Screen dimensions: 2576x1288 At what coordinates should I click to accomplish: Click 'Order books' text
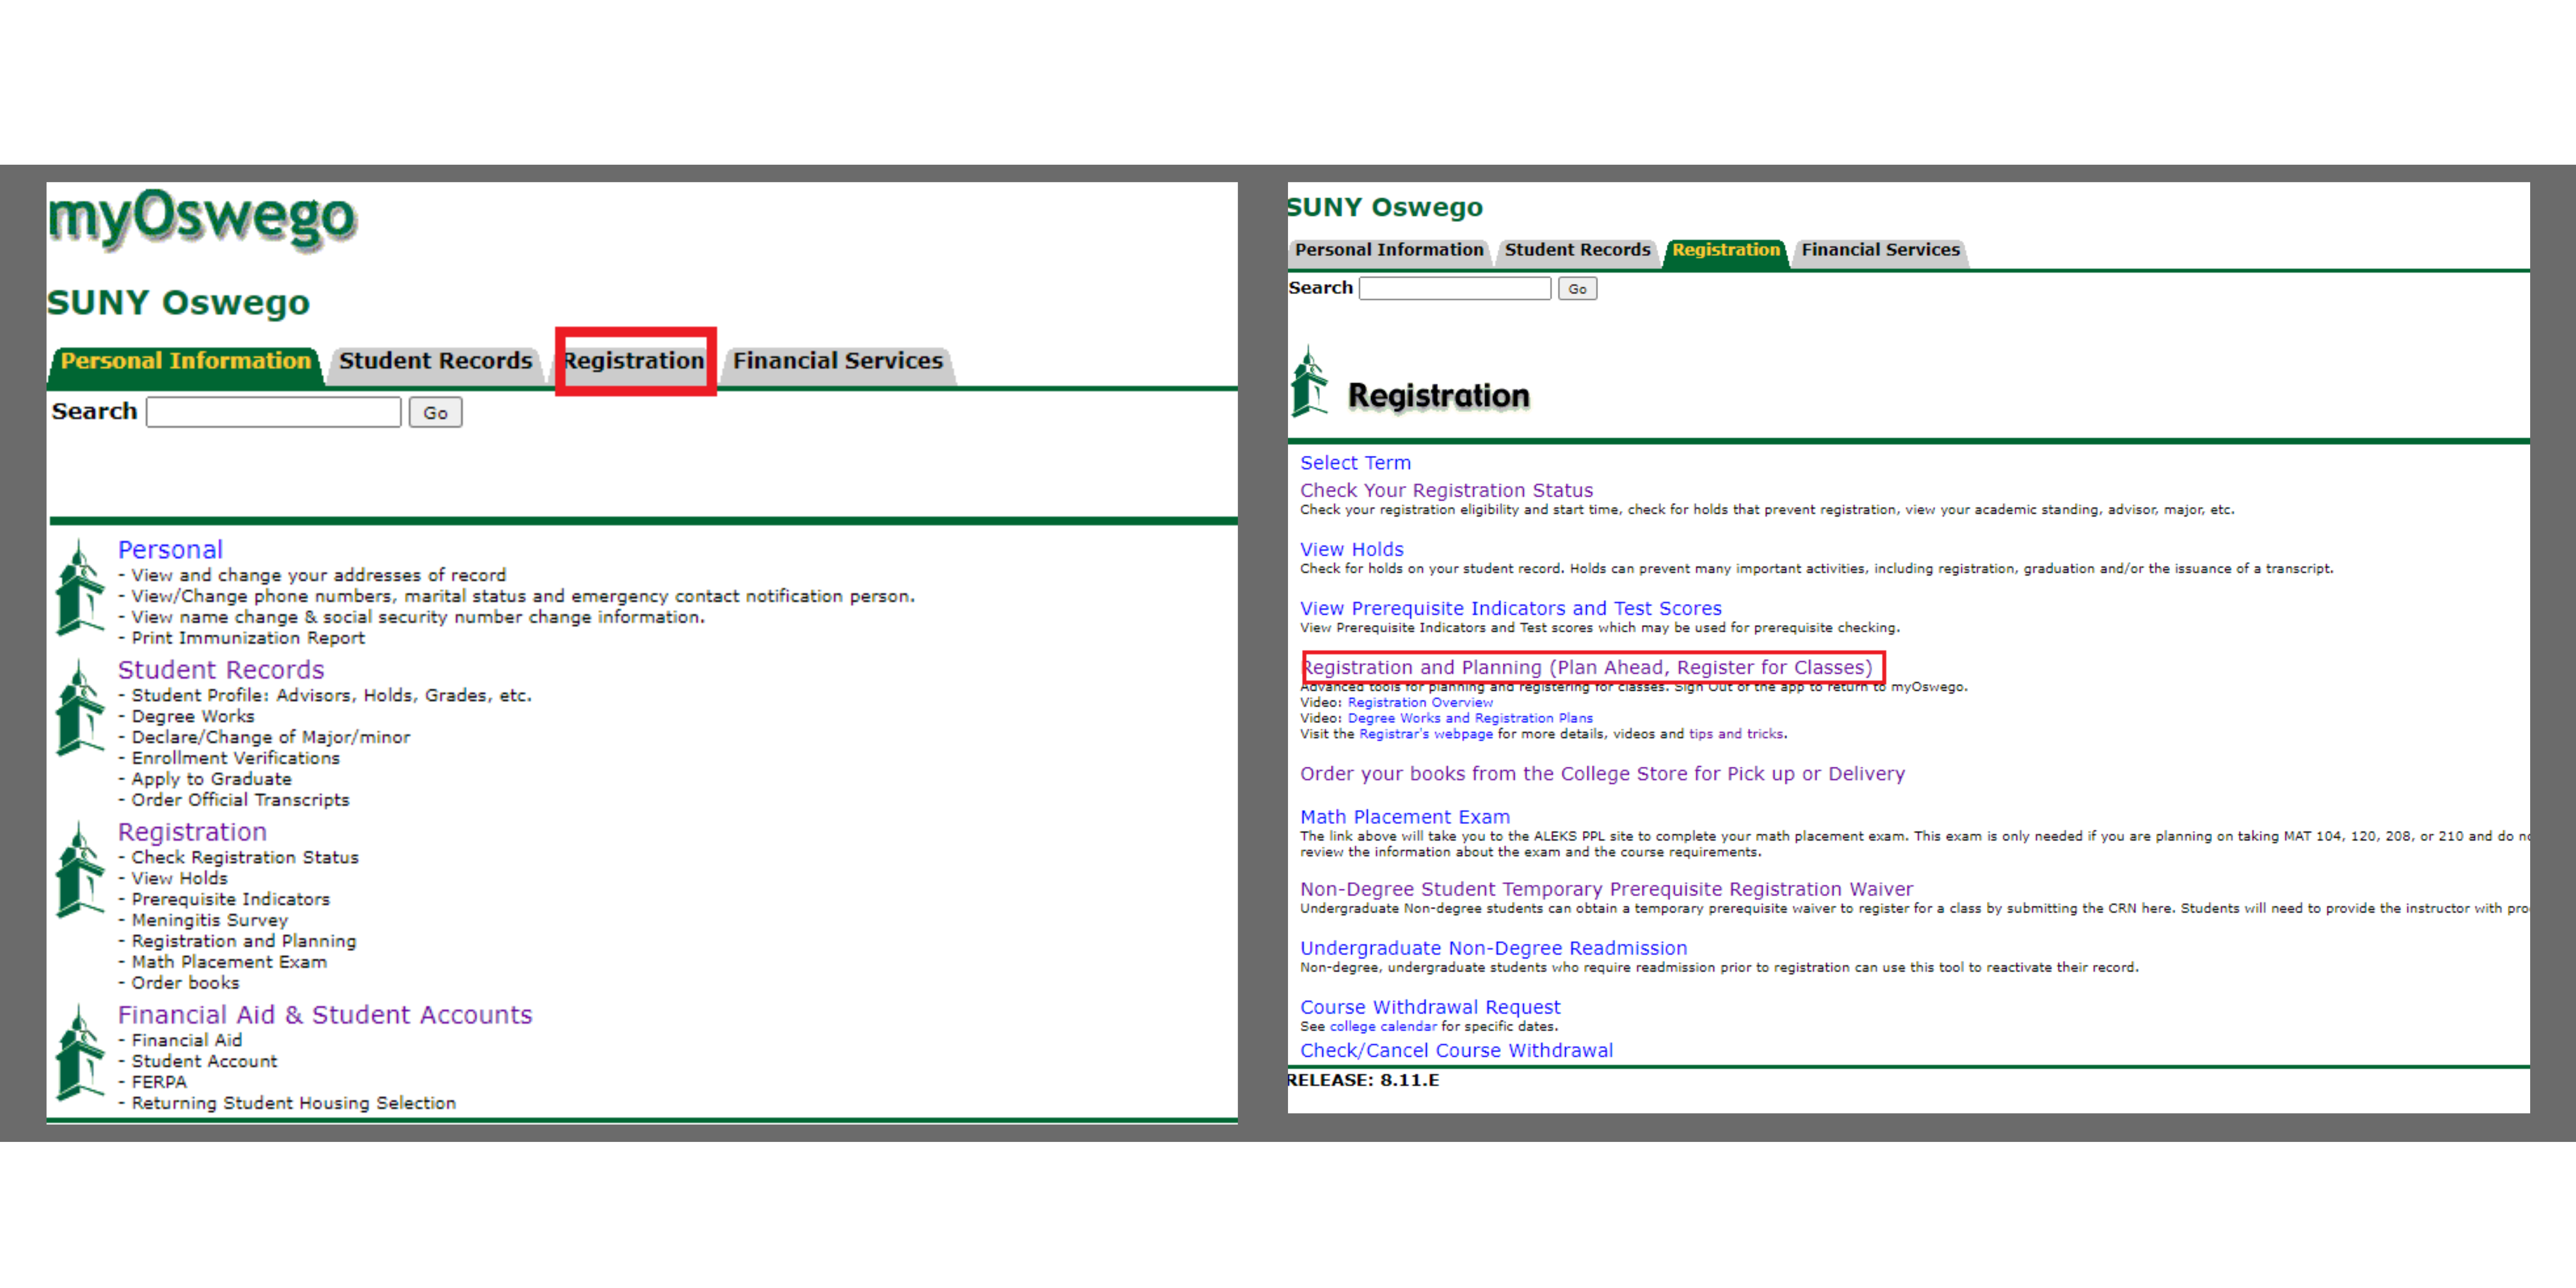(186, 983)
